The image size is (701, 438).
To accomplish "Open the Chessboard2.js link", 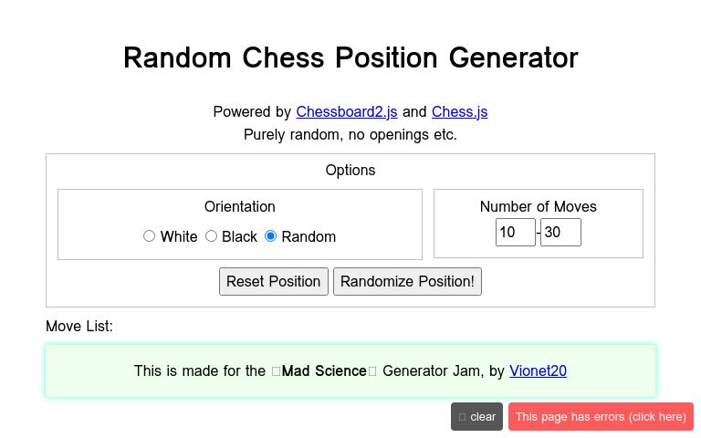I will tap(347, 112).
